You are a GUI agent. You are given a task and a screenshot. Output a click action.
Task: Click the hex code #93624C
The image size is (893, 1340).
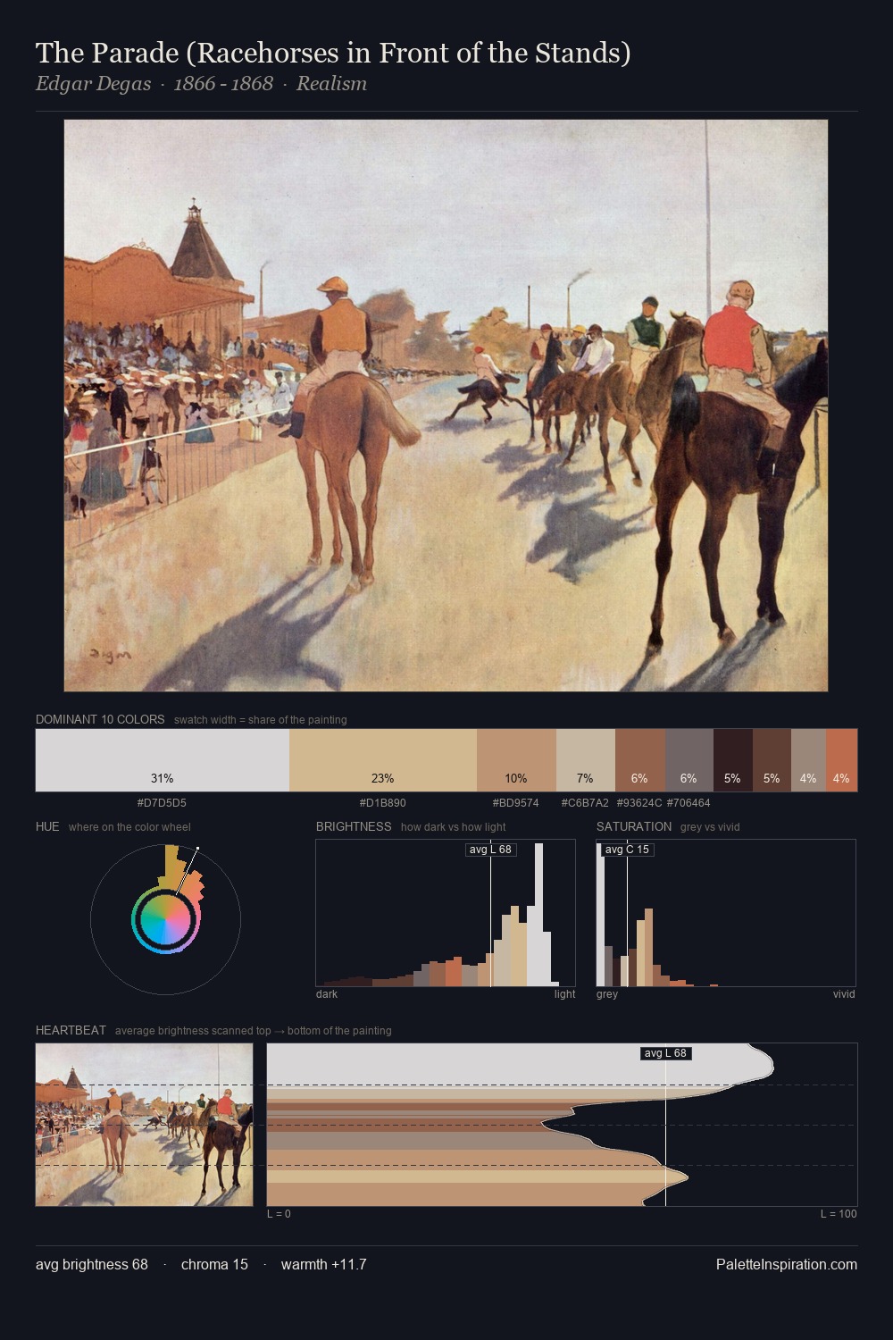point(639,803)
